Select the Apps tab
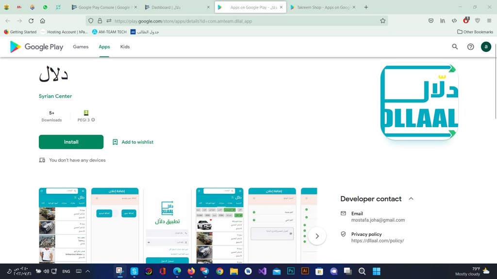This screenshot has width=497, height=279. click(104, 47)
